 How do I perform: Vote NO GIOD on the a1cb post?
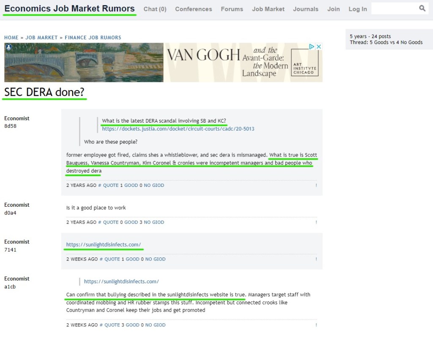(154, 325)
